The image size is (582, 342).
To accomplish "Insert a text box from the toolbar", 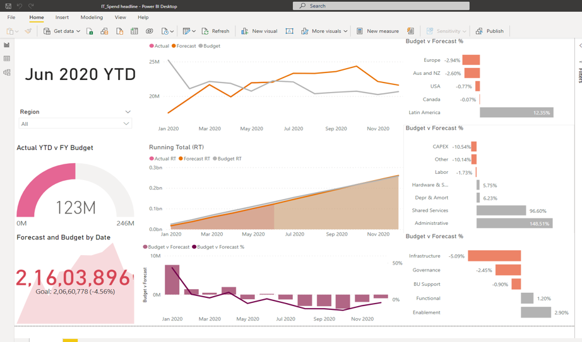I will point(289,31).
